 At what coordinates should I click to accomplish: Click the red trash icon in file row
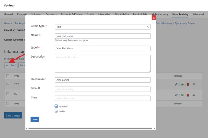coord(188,95)
